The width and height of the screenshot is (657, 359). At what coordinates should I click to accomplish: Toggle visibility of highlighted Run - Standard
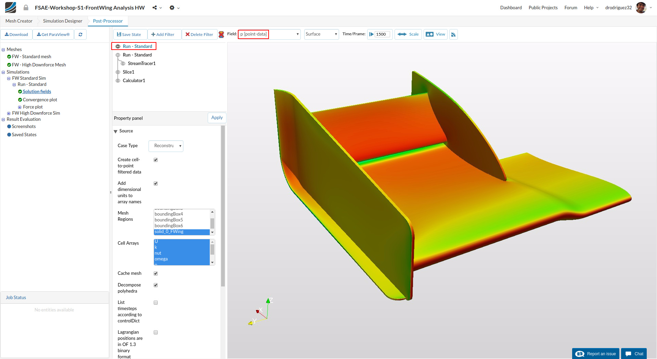click(x=118, y=47)
